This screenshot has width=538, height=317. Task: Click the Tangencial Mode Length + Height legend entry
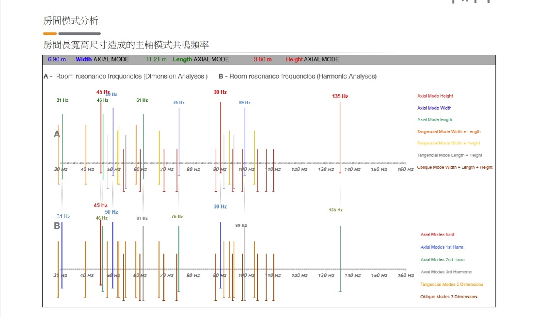449,155
